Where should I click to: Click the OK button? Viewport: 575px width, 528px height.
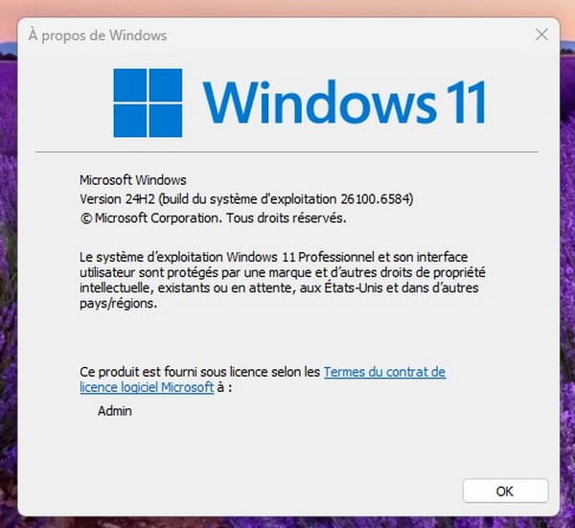[x=505, y=491]
